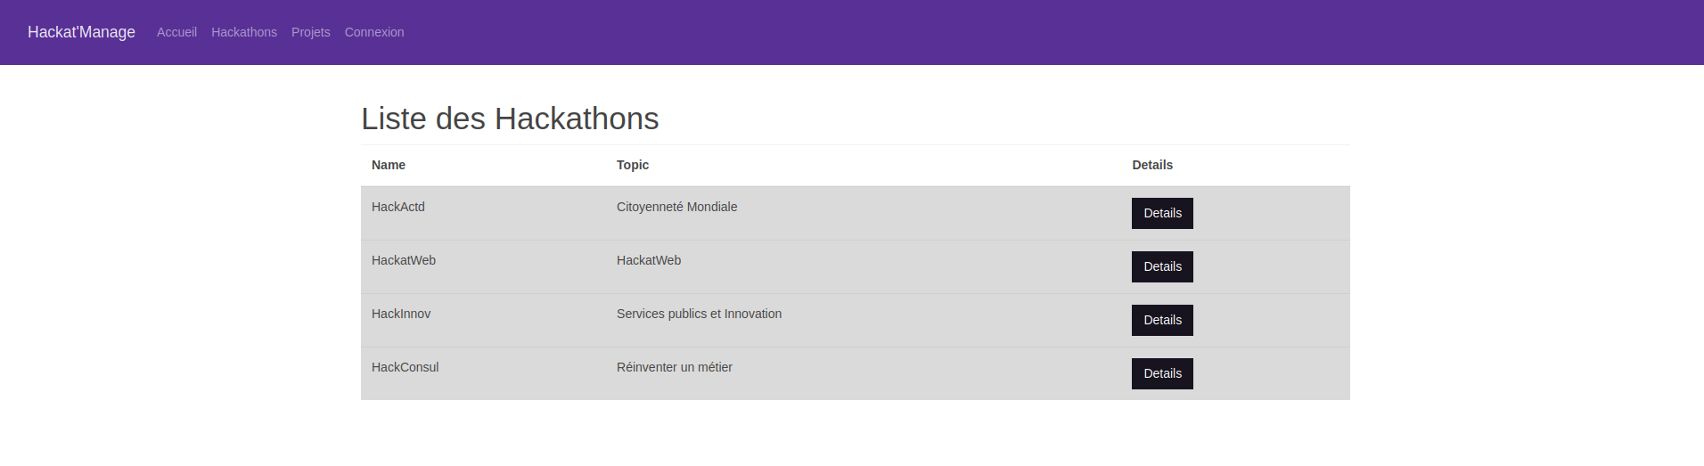Click Services publics et Innovation topic
Screen dimensions: 1704x466
coord(699,314)
